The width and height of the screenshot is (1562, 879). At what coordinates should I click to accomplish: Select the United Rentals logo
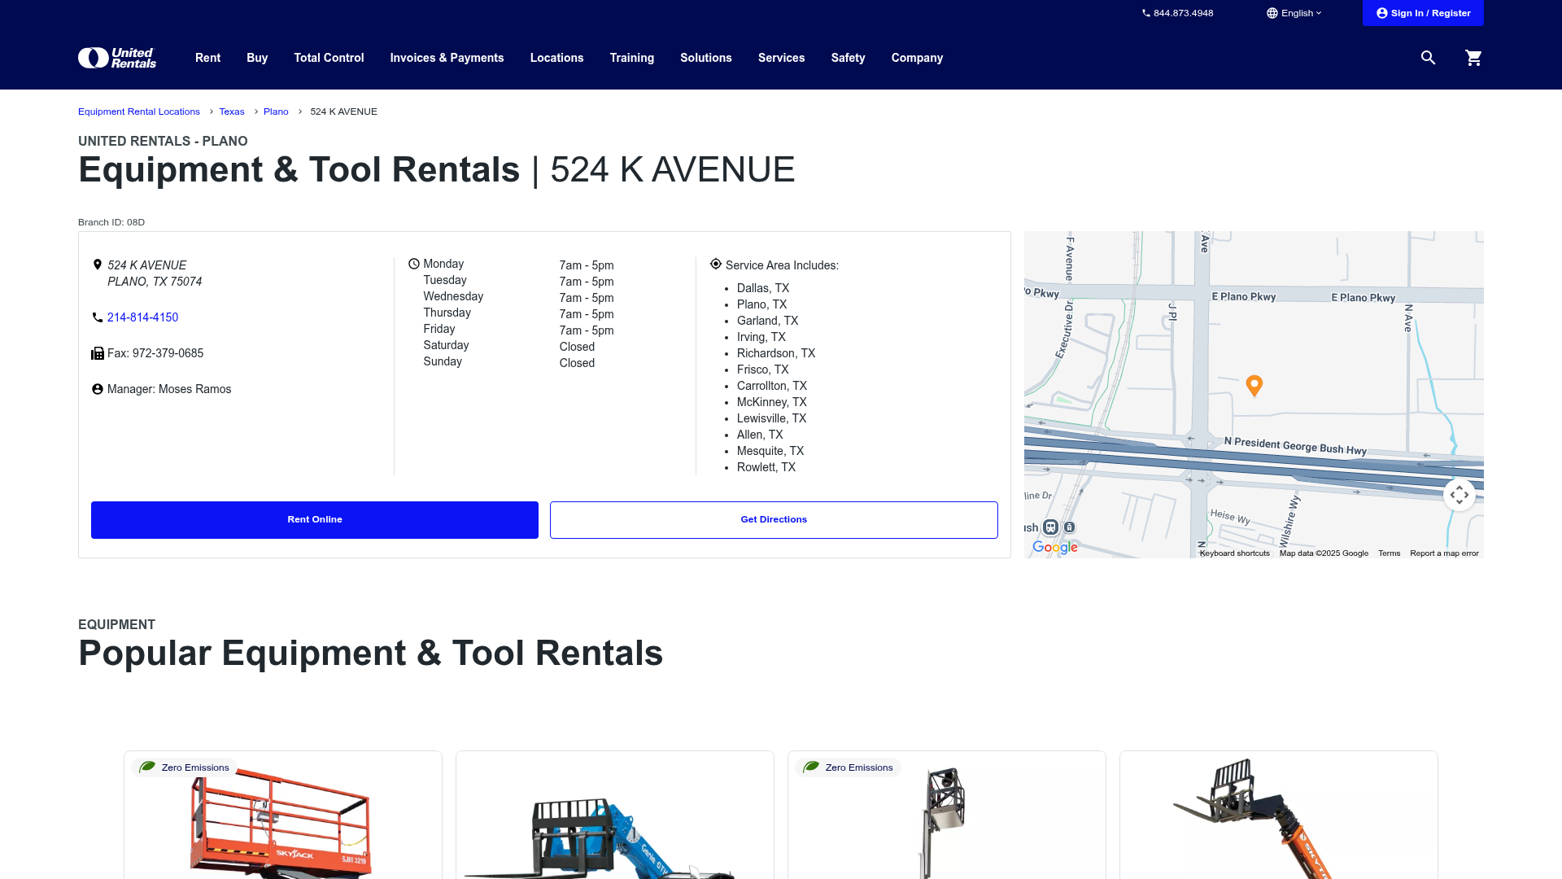116,57
